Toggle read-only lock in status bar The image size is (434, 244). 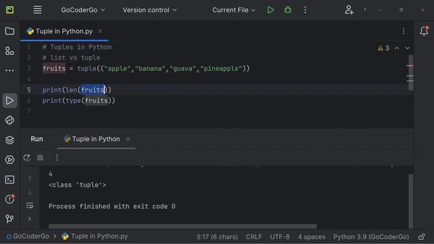point(422,237)
